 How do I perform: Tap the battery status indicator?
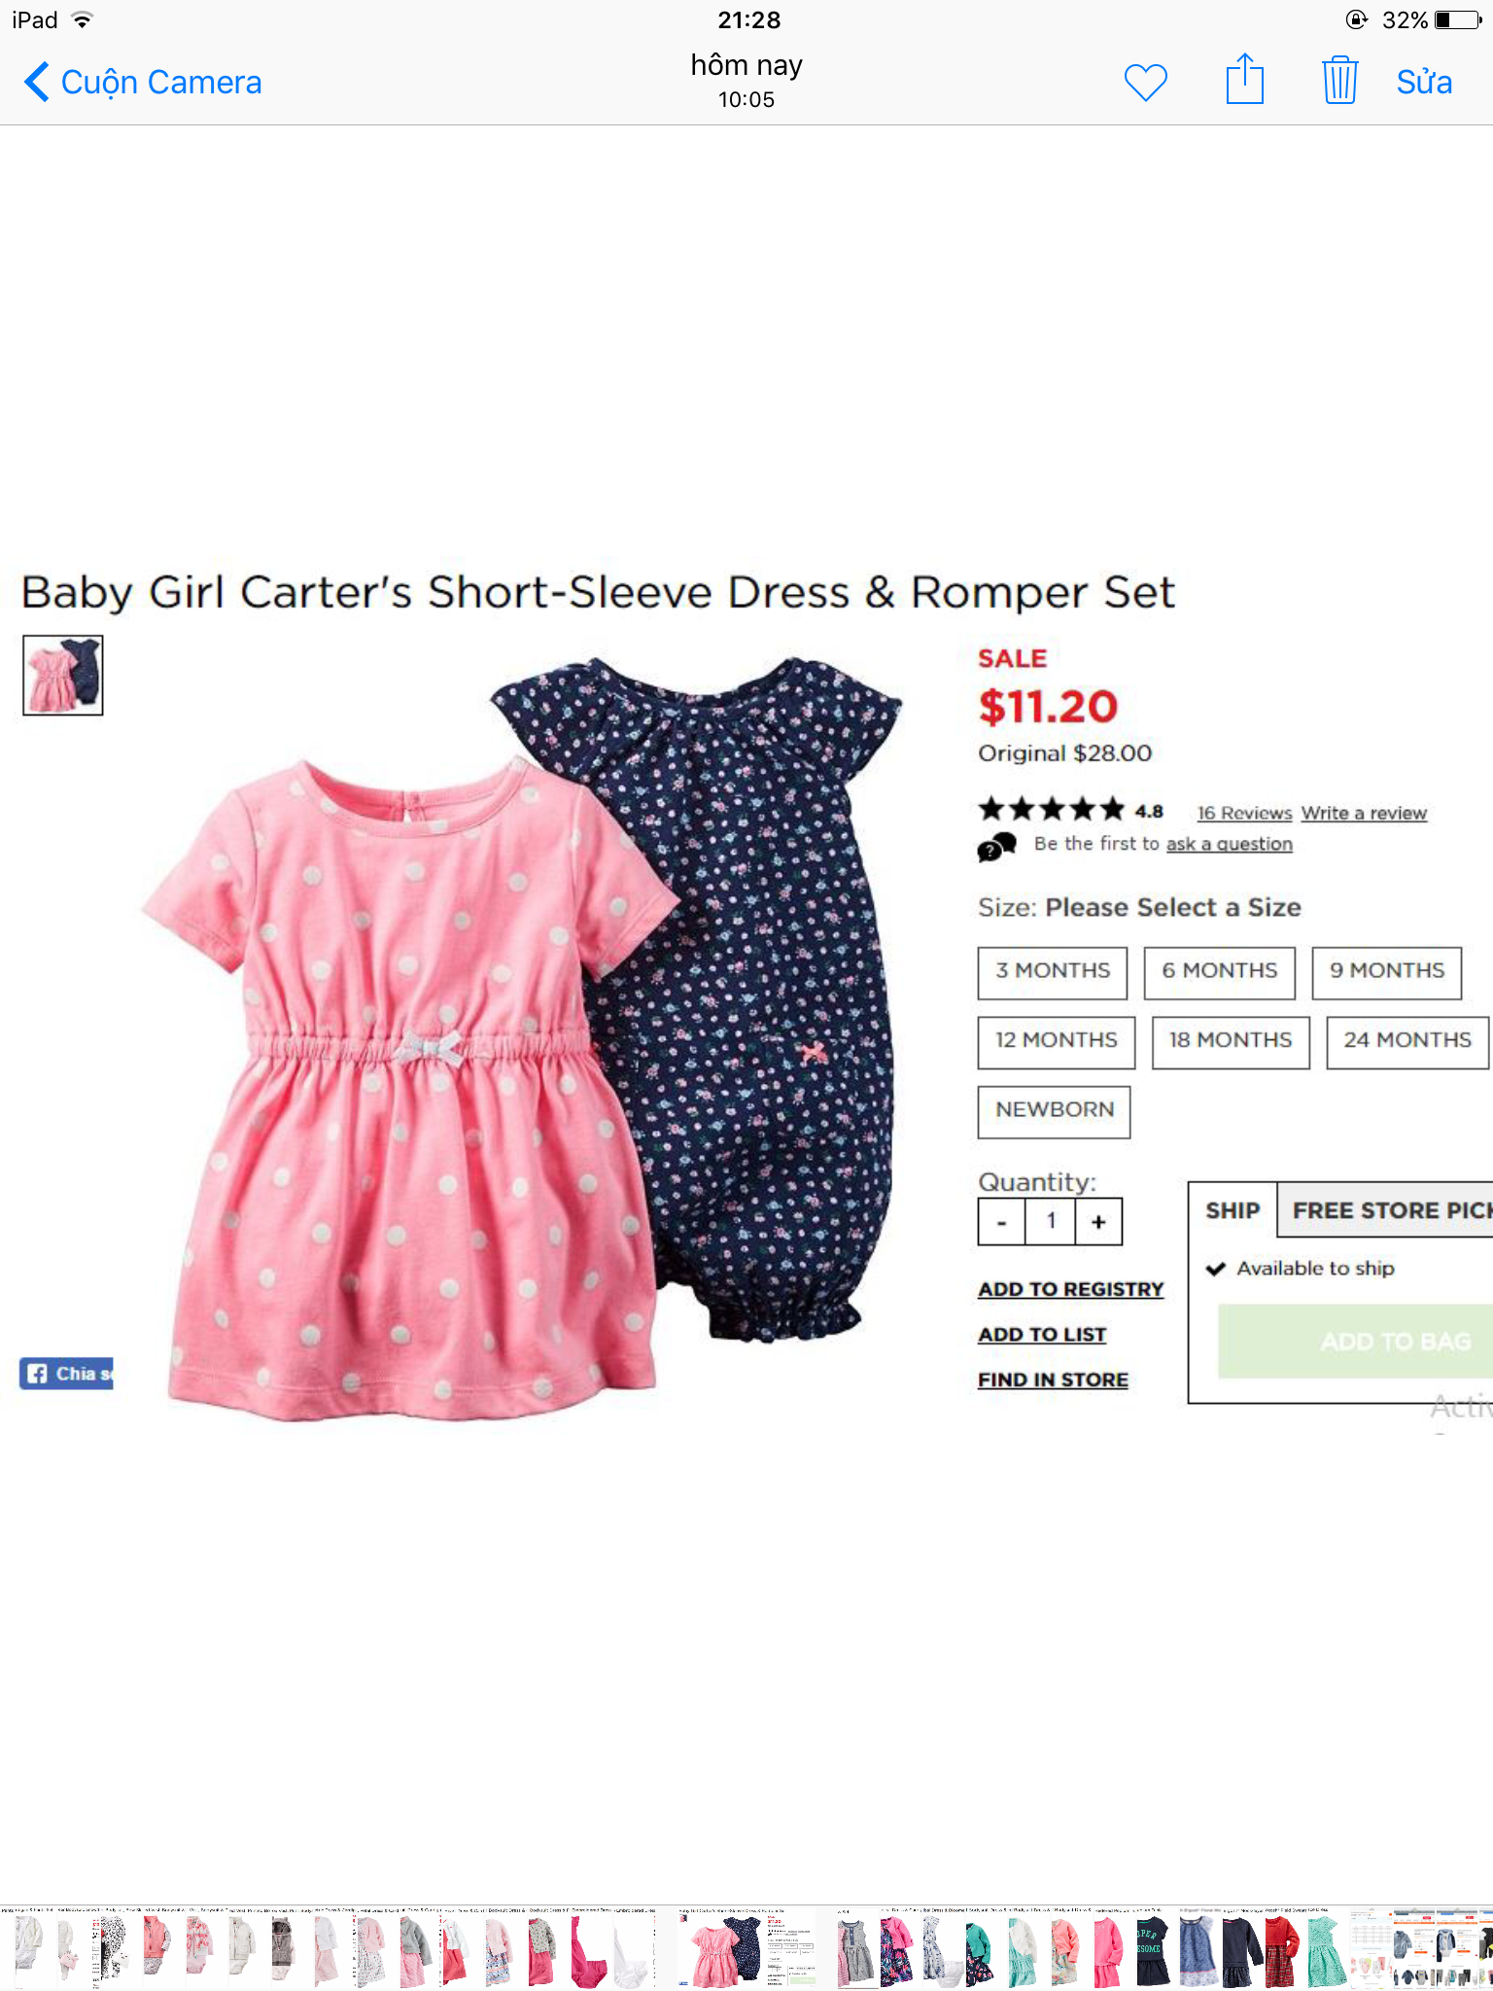coord(1458,20)
